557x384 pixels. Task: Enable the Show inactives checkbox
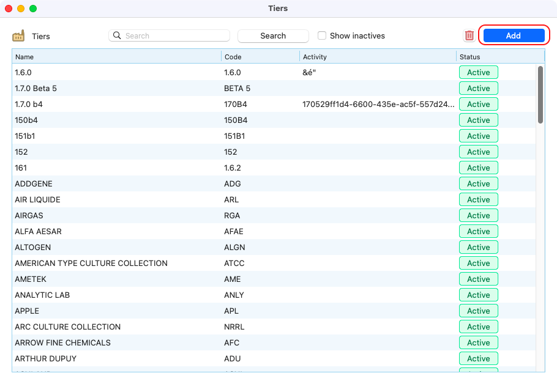pos(322,35)
